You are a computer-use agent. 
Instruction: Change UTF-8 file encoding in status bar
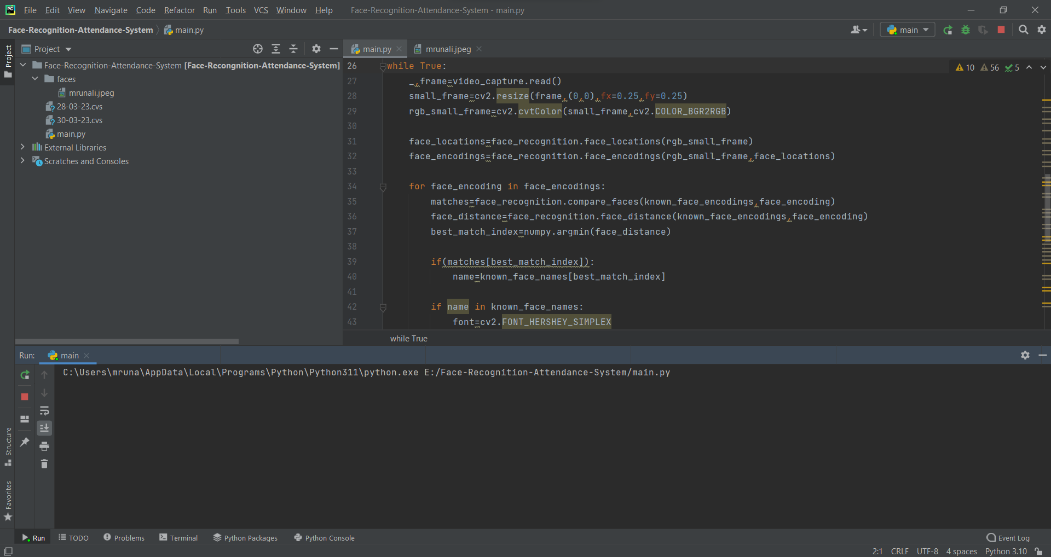click(927, 551)
